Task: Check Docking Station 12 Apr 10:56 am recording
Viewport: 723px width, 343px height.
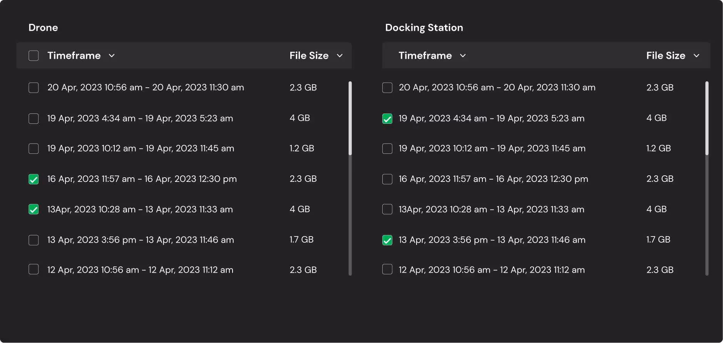Action: pyautogui.click(x=387, y=270)
